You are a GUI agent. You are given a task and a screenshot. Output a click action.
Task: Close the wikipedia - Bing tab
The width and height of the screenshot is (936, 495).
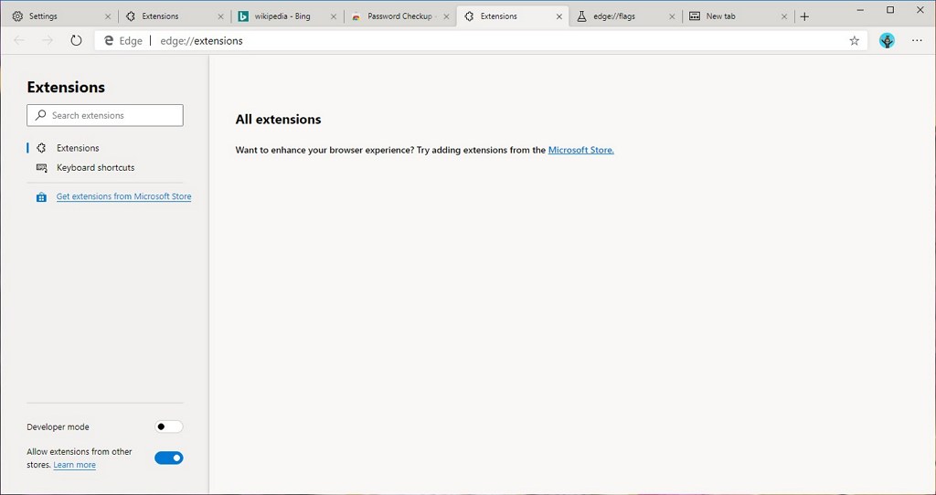click(x=334, y=16)
